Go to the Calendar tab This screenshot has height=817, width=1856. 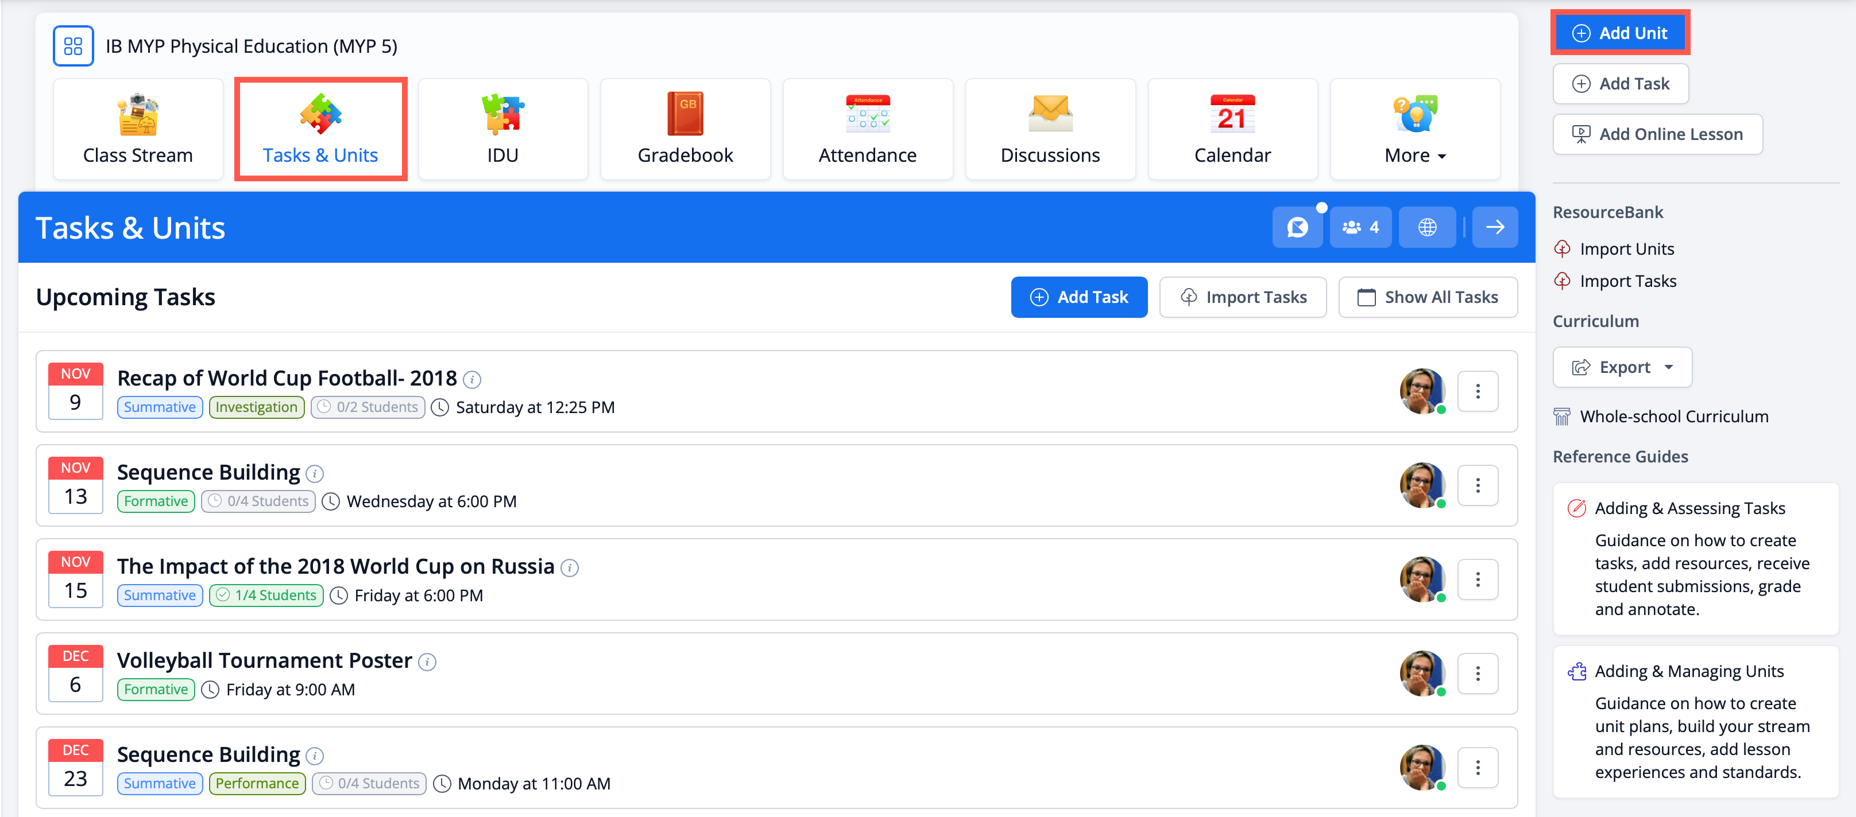1231,130
